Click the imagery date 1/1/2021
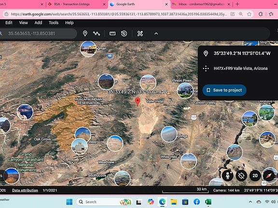The image size is (278, 208). [50, 190]
